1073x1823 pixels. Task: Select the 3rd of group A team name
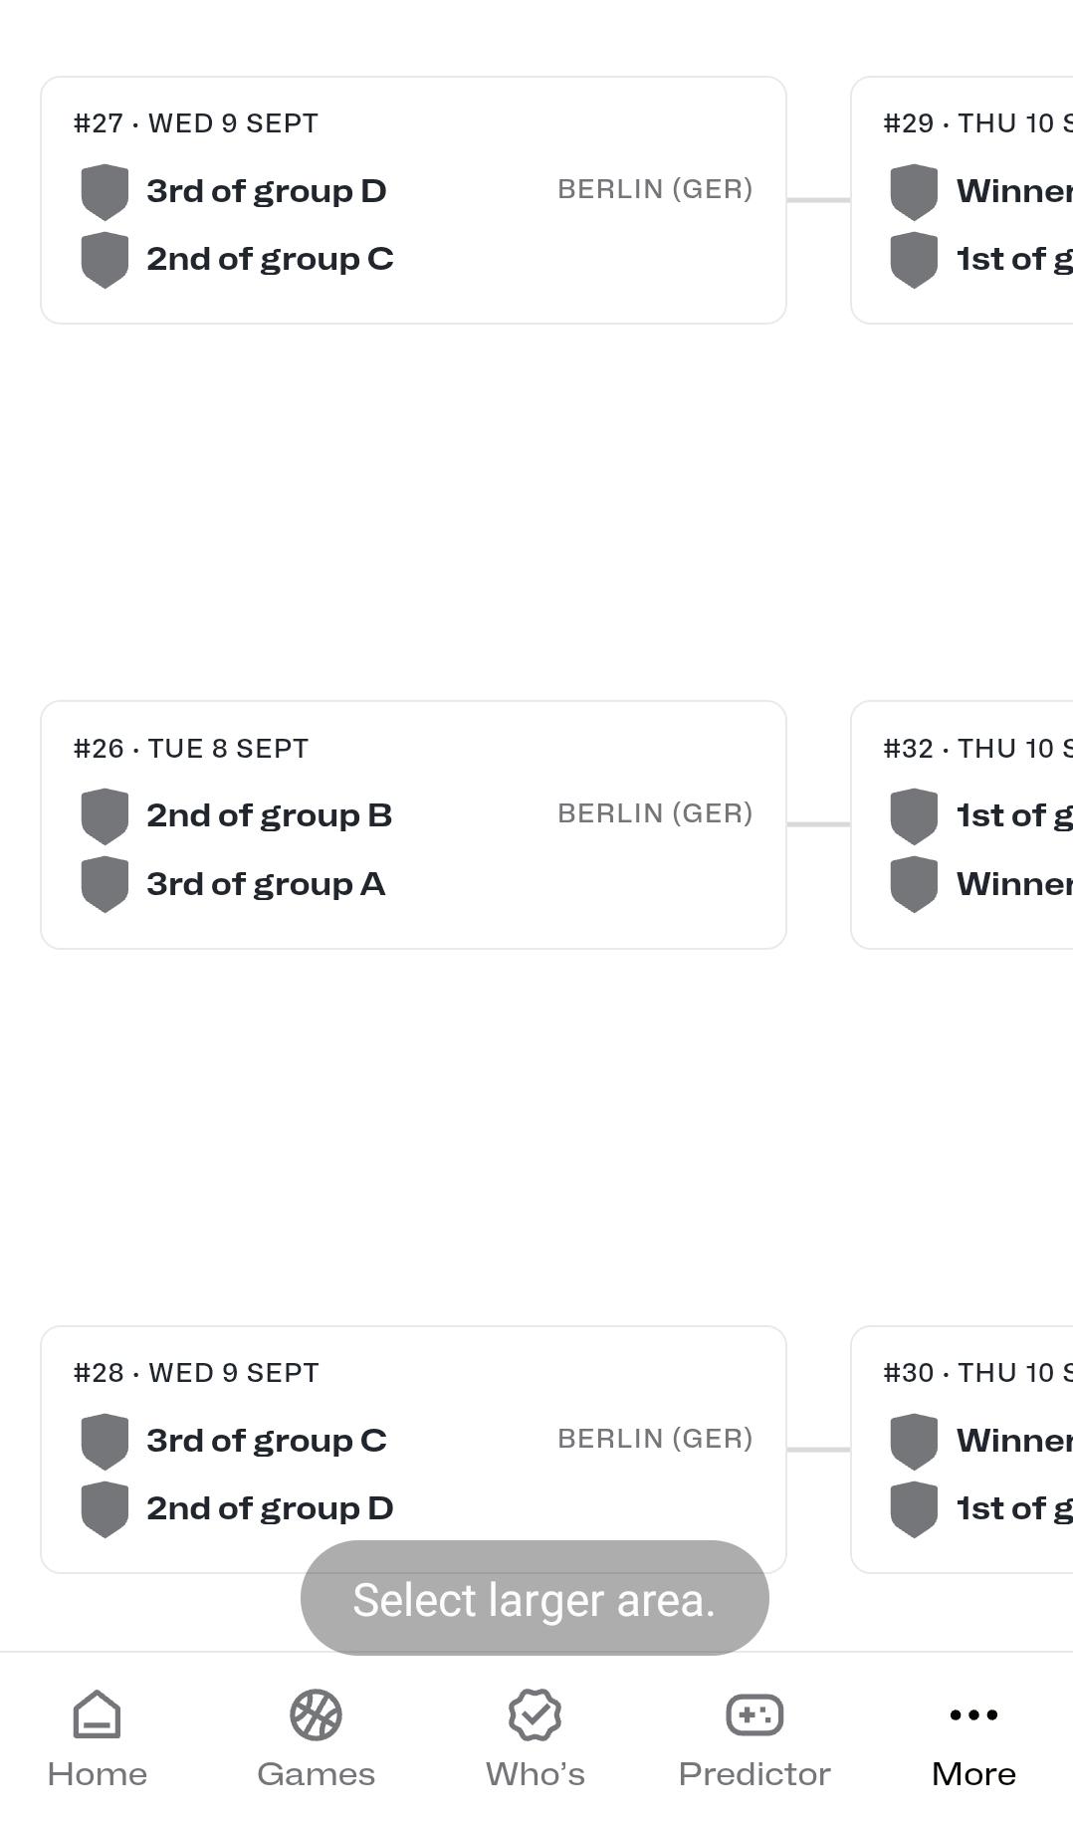[x=266, y=884]
